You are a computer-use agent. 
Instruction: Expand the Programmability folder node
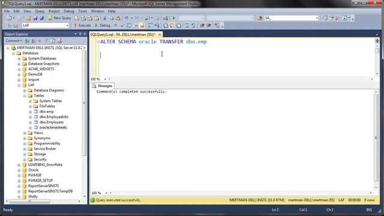click(x=25, y=143)
